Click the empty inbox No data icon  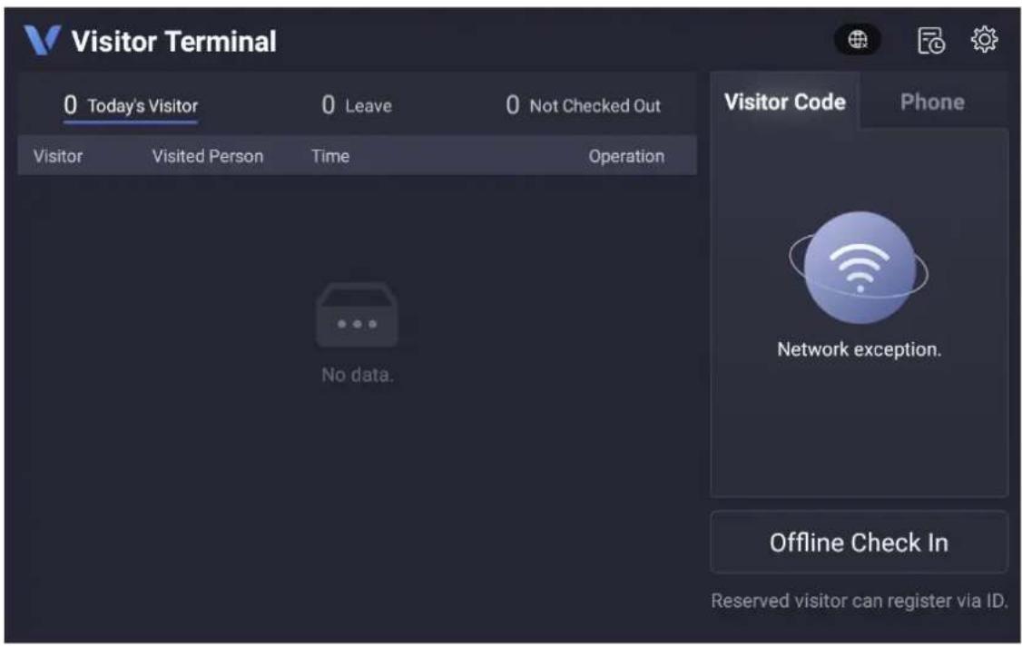pyautogui.click(x=357, y=314)
